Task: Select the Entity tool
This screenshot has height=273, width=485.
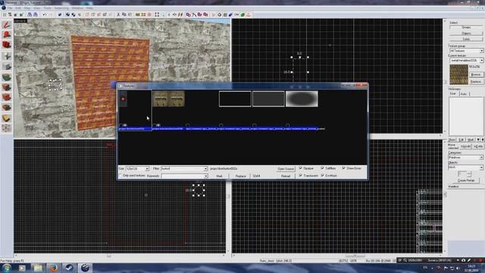Action: (x=7, y=56)
